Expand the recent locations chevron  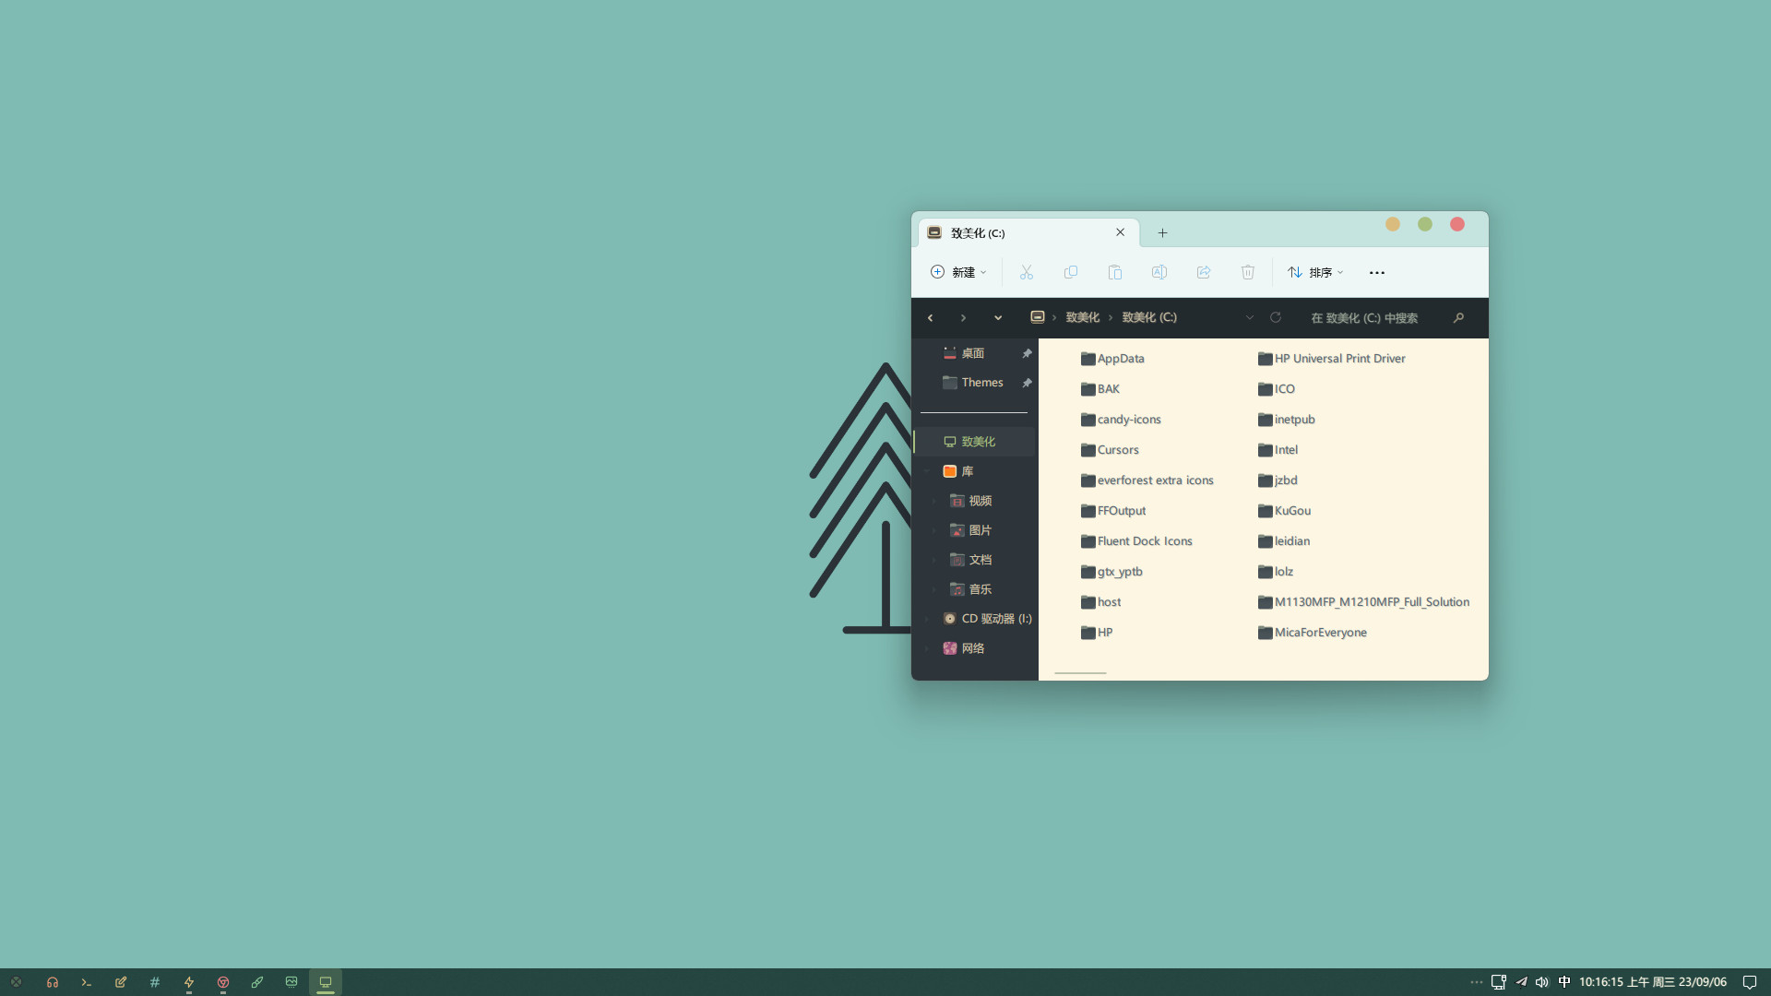(x=997, y=317)
